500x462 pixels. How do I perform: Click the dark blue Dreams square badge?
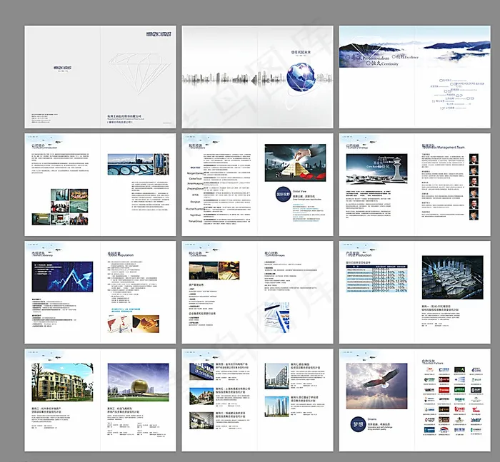[x=357, y=423]
